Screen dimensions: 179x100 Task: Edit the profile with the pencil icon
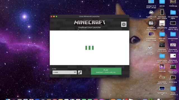(x=80, y=72)
